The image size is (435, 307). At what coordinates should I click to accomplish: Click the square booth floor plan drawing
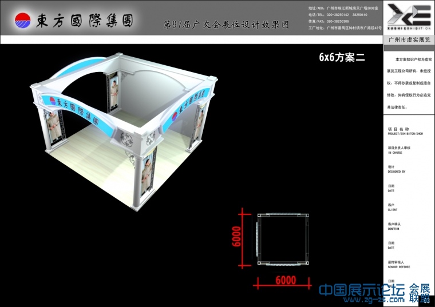tap(282, 240)
